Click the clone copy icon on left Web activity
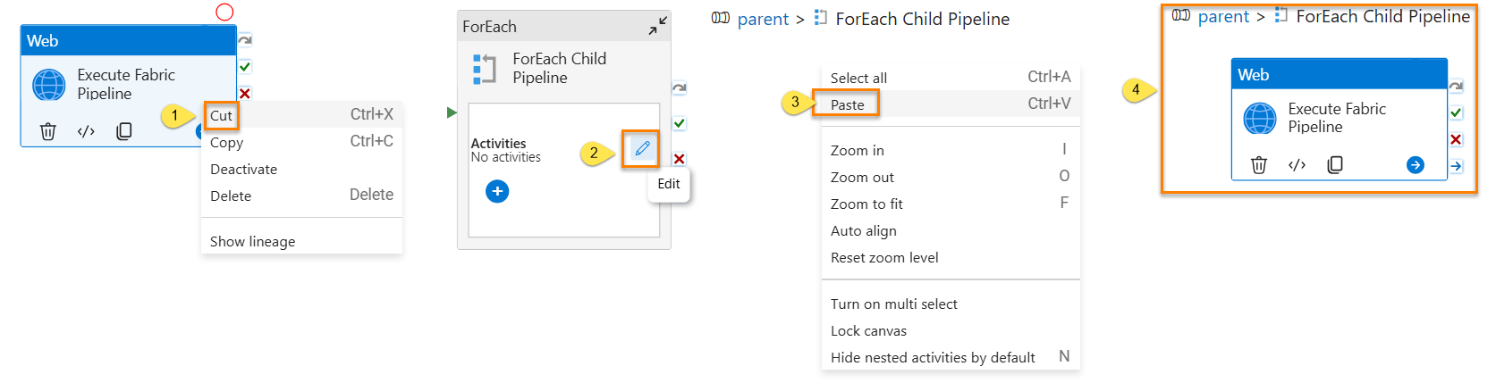 point(124,131)
